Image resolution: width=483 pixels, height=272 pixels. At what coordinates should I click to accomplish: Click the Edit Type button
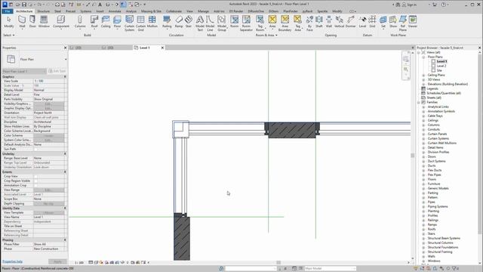pyautogui.click(x=57, y=71)
